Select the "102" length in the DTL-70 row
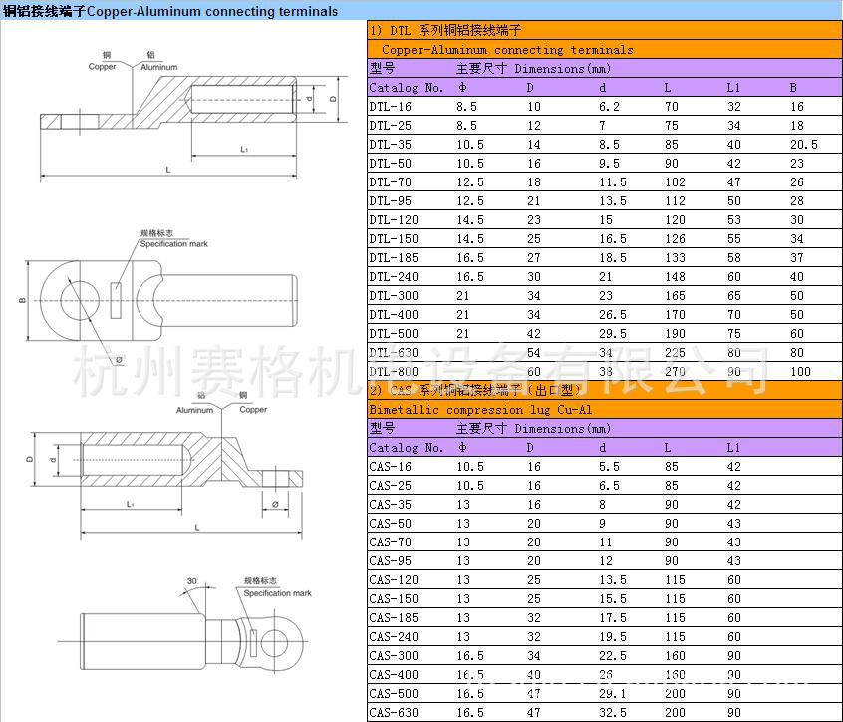Viewport: 843px width, 722px height. point(675,182)
